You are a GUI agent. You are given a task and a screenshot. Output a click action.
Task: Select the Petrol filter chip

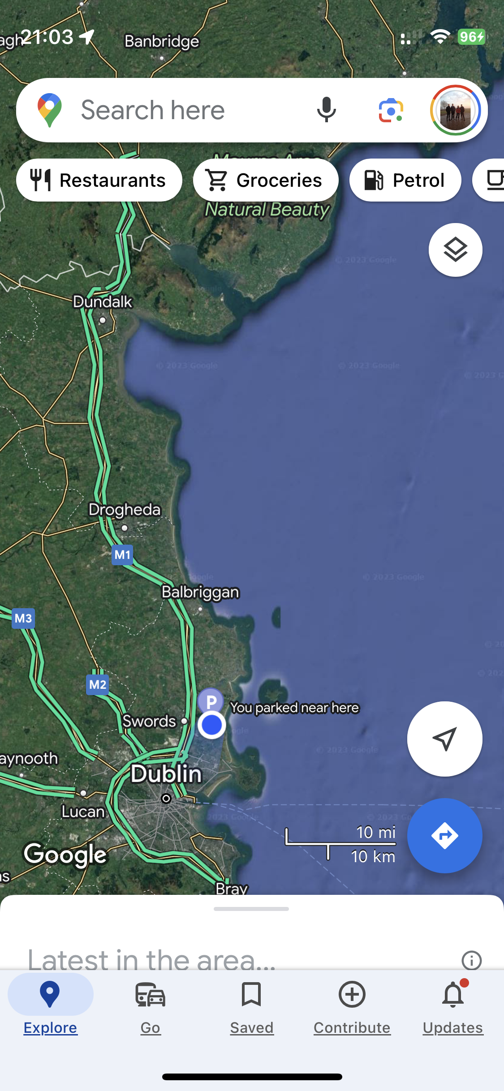[405, 180]
